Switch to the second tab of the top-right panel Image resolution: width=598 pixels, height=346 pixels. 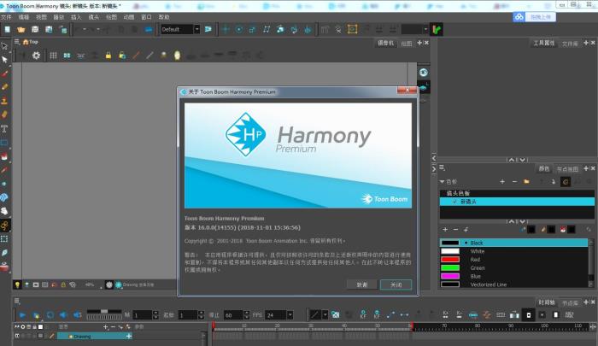pyautogui.click(x=570, y=44)
